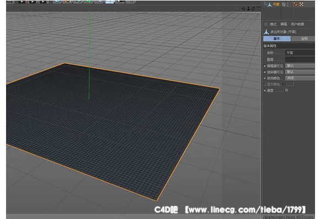Image resolution: width=320 pixels, height=219 pixels.
Task: Click the 名称 input field containing 平面
Action: point(300,53)
